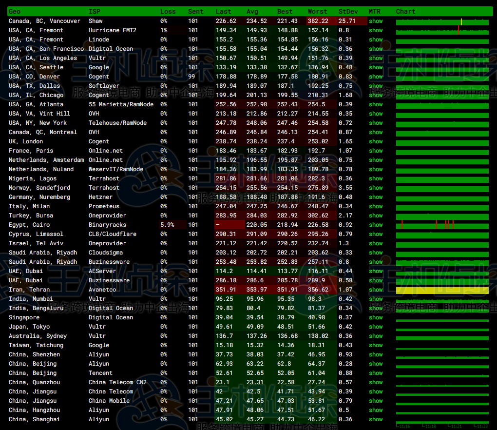497x430 pixels.
Task: Click '55 Marietta/RamNode' ISP cell
Action: 121,104
